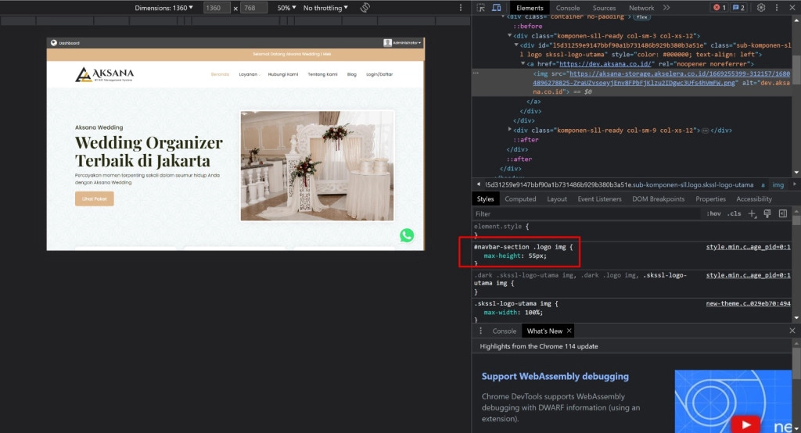The image size is (801, 433).
Task: Select the inspect element picker icon
Action: pyautogui.click(x=481, y=8)
